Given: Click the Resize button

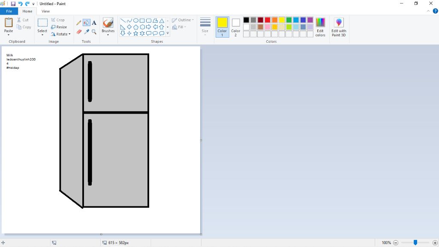Looking at the screenshot, I should [x=59, y=27].
